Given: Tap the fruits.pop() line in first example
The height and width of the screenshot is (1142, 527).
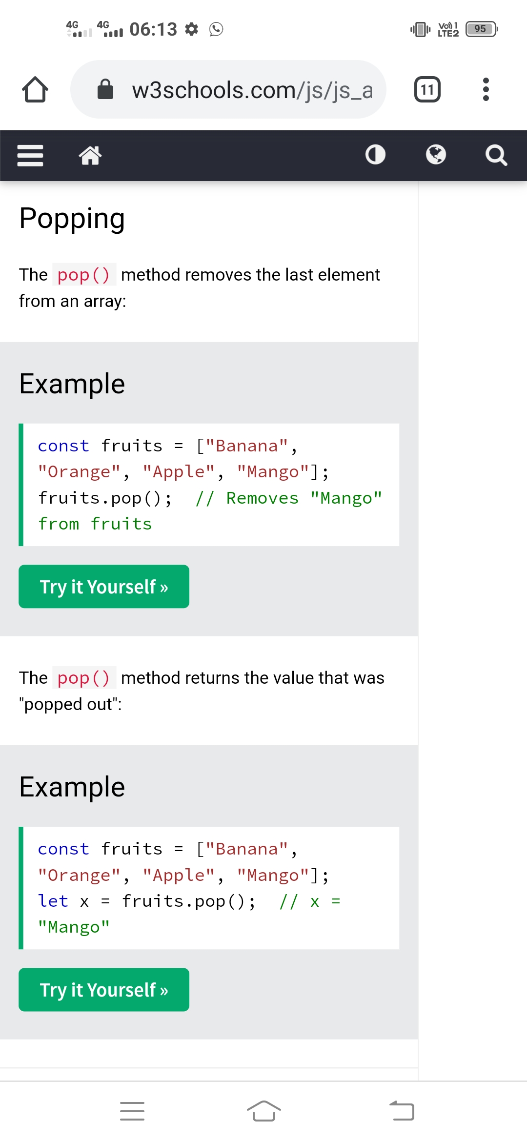Looking at the screenshot, I should pos(105,498).
